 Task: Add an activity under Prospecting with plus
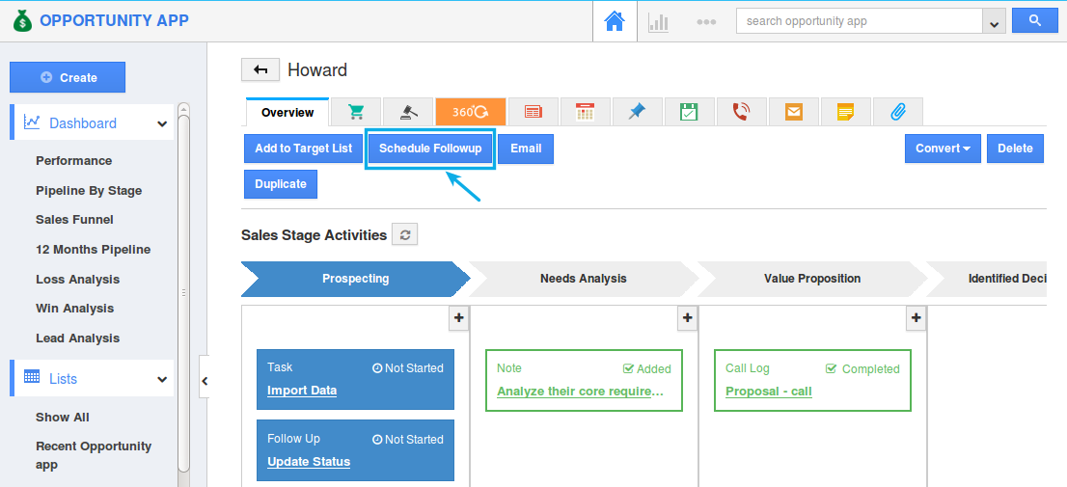(458, 317)
